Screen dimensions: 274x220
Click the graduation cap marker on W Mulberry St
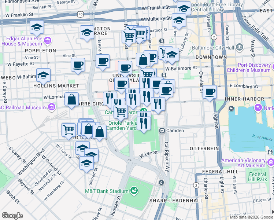179,21
